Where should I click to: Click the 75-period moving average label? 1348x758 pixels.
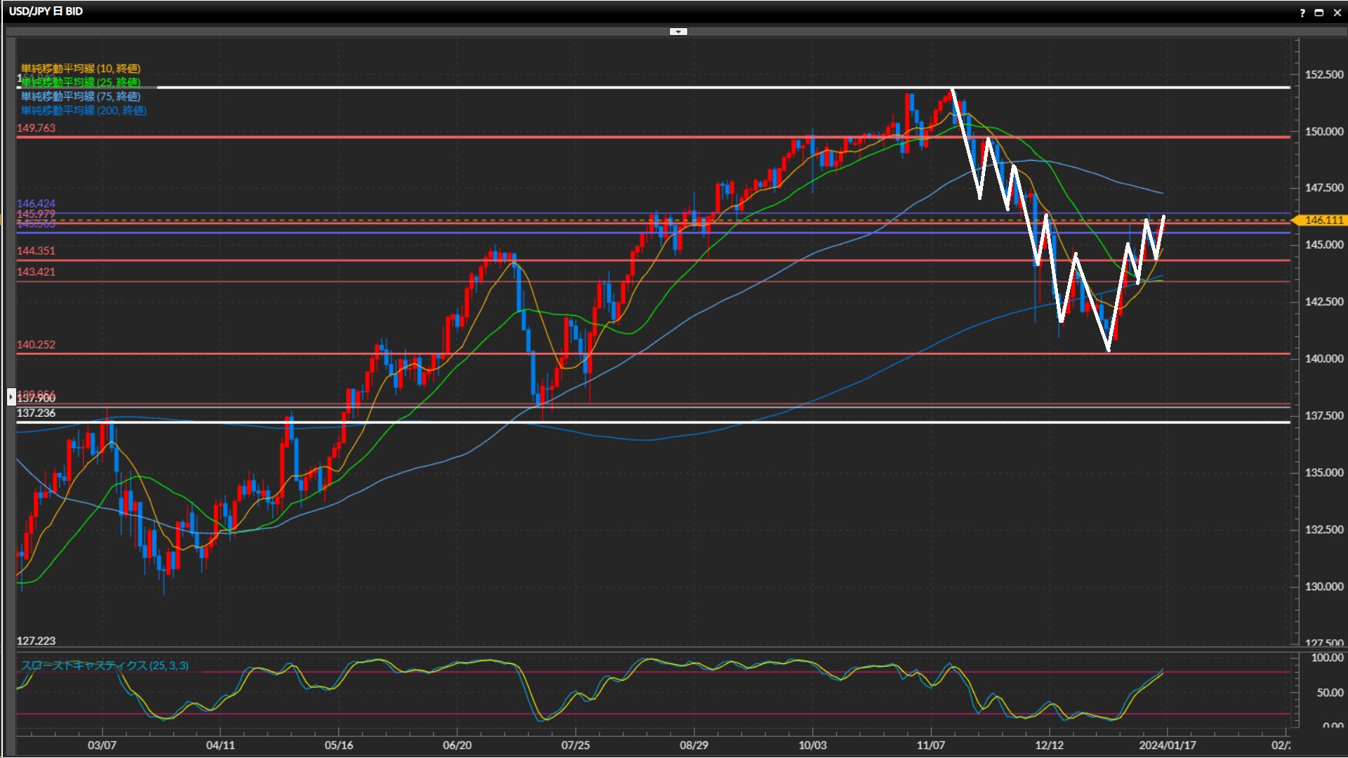(x=80, y=96)
